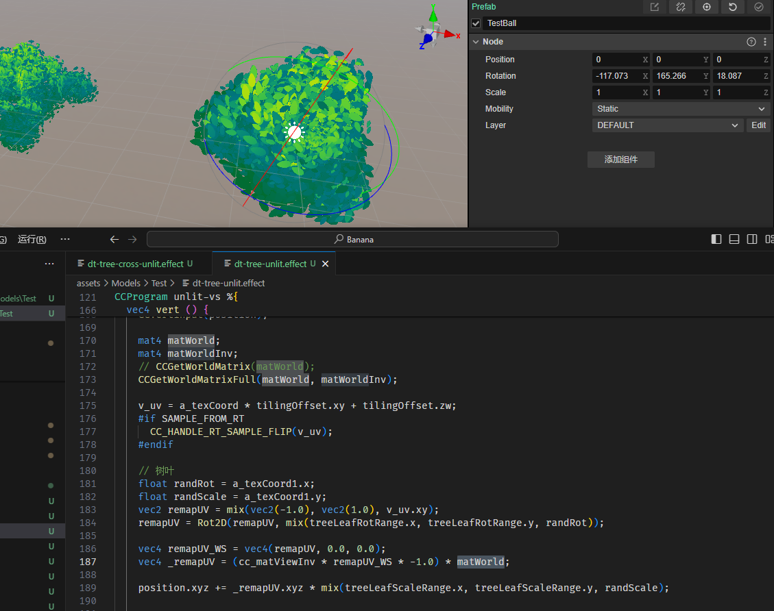Collapse the Node section
Screen dimensions: 774x611
pos(476,42)
